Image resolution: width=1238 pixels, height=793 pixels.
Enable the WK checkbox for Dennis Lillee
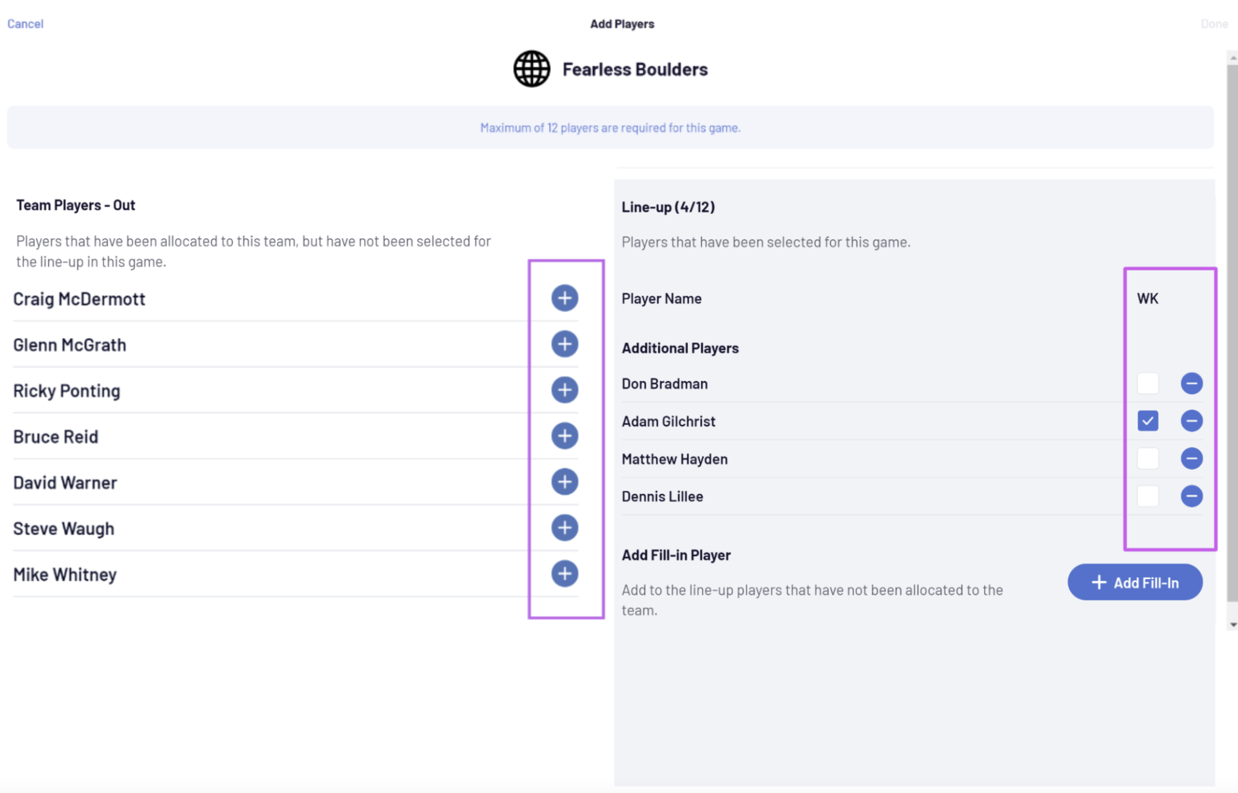tap(1148, 496)
